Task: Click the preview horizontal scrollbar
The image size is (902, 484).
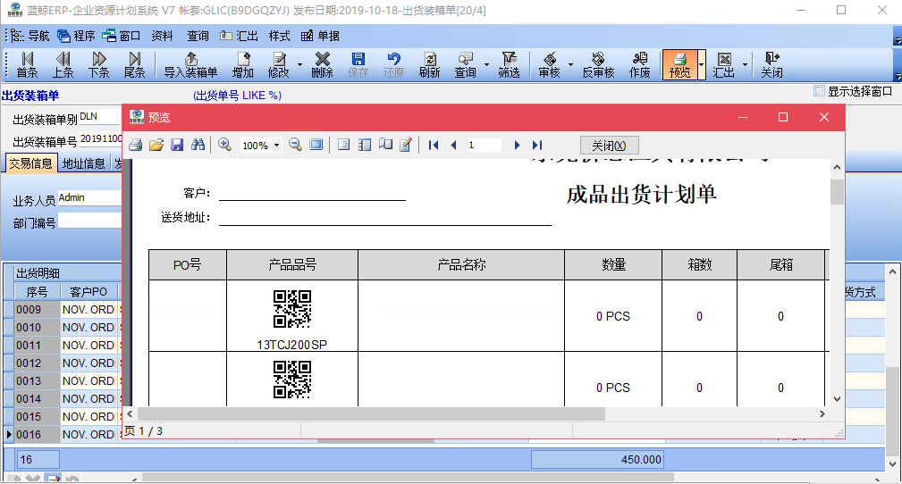Action: pyautogui.click(x=371, y=413)
